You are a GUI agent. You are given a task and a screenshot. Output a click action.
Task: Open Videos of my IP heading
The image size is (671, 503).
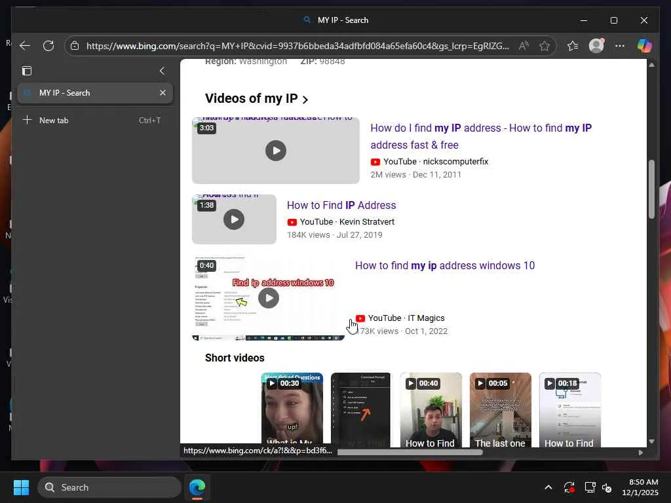[256, 99]
